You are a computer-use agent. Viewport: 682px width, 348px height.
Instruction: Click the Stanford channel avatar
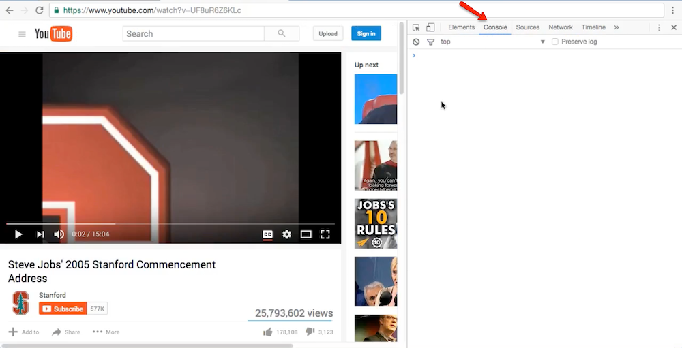[20, 303]
